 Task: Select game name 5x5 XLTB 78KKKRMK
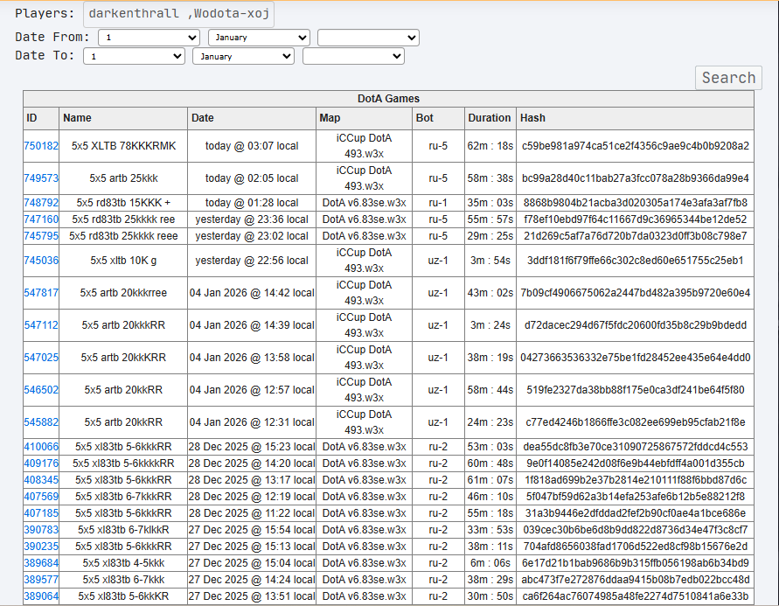(x=123, y=146)
